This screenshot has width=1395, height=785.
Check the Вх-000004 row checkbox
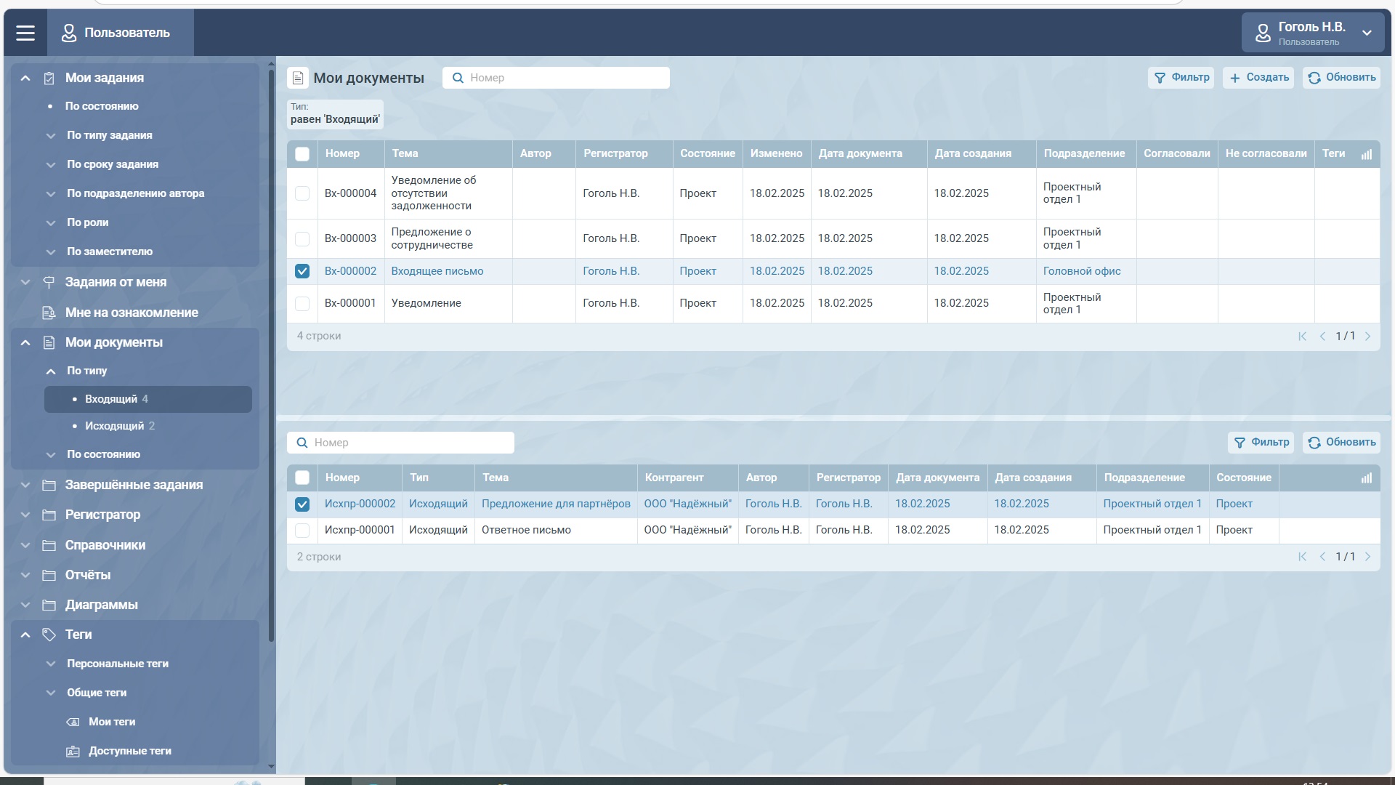coord(302,193)
